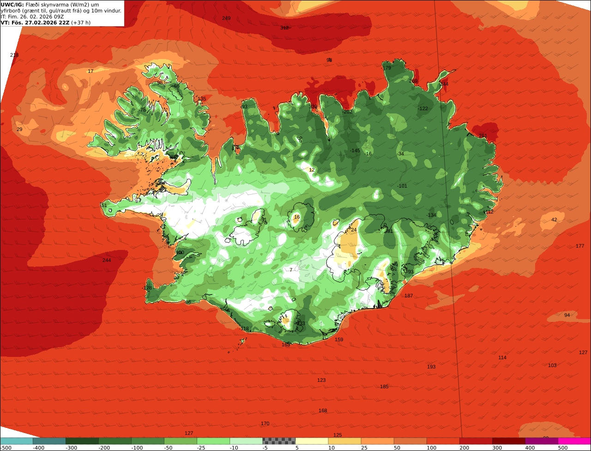Click the map value 179 on the north coast
The width and height of the screenshot is (591, 451).
pyautogui.click(x=387, y=68)
